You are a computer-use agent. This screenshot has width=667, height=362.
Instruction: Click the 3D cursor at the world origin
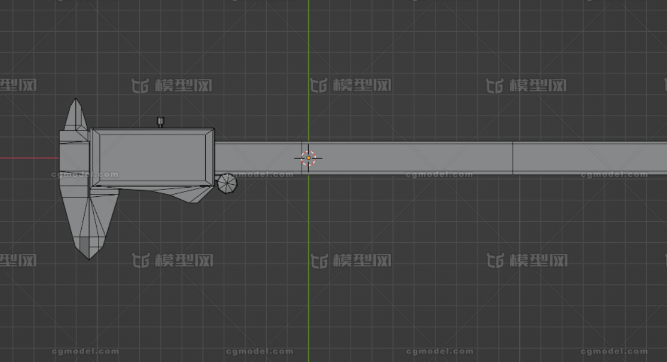click(308, 158)
